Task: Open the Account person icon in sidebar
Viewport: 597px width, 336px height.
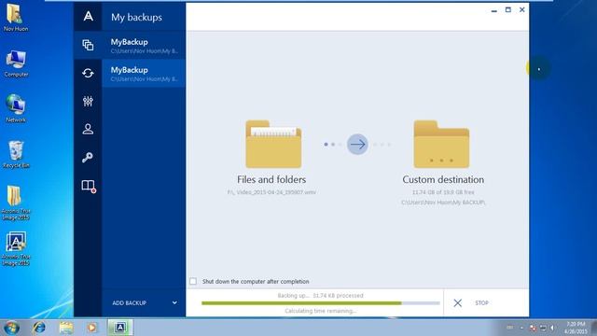Action: coord(88,129)
